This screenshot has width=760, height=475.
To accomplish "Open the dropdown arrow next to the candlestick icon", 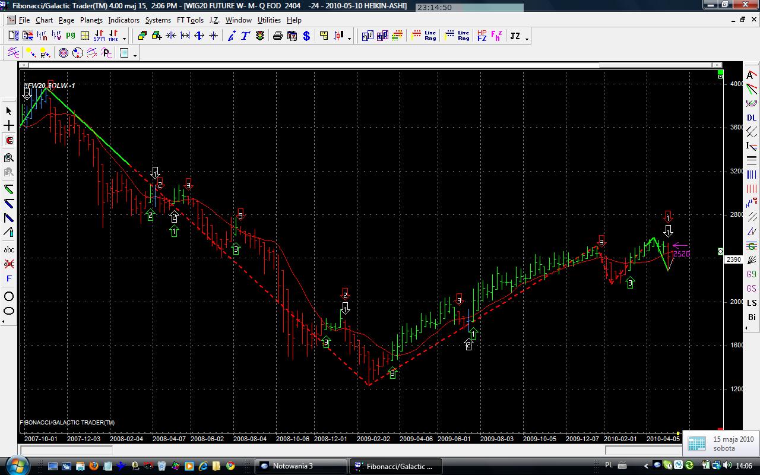I will (x=350, y=39).
